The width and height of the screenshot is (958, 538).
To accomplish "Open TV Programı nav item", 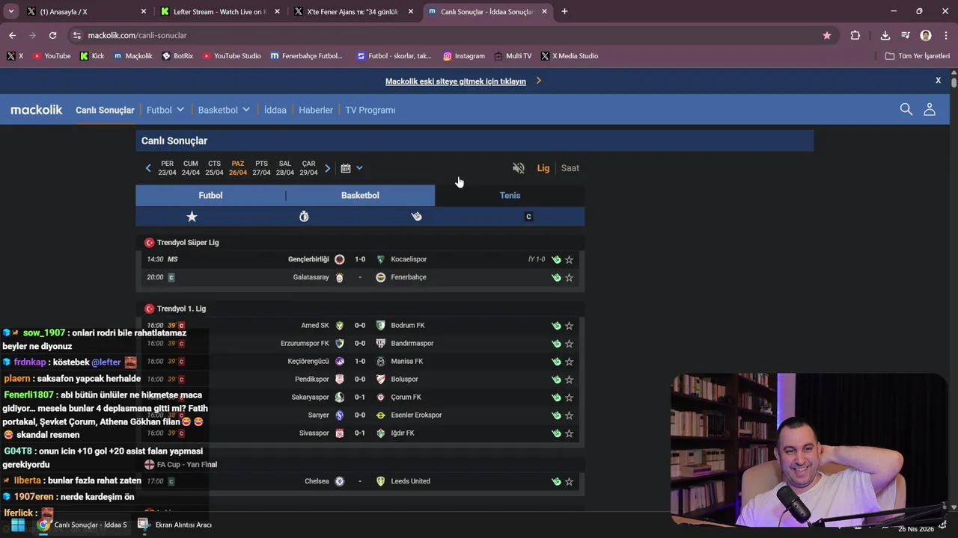I will coord(370,110).
